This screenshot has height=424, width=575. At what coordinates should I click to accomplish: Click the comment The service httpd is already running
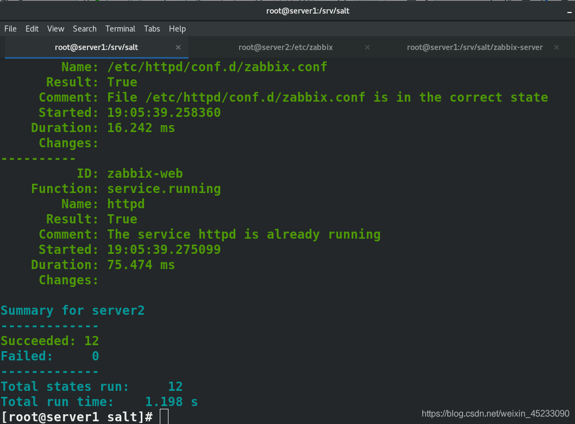coord(243,234)
